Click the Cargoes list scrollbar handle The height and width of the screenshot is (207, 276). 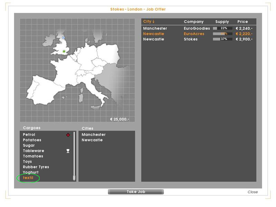[74, 178]
